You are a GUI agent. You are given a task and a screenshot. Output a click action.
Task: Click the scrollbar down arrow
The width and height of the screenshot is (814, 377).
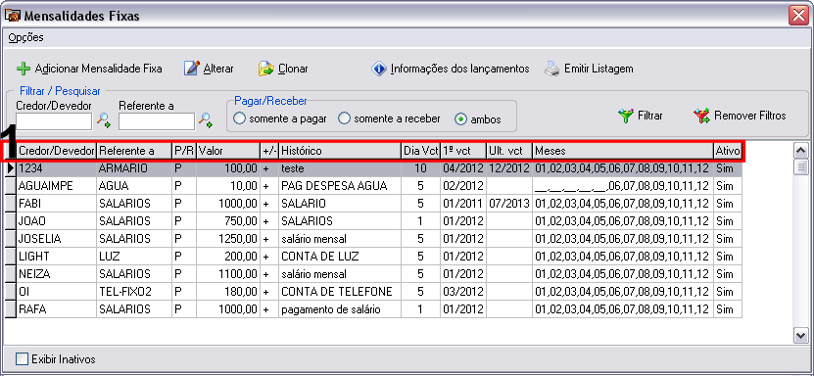click(x=801, y=336)
